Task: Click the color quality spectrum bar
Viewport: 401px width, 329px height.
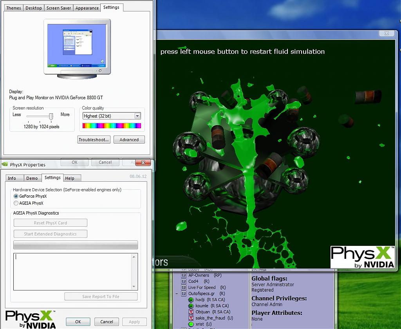Action: pyautogui.click(x=112, y=125)
